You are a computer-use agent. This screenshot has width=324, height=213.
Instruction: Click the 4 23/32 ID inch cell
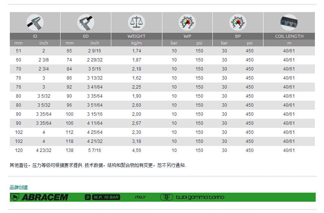point(44,150)
